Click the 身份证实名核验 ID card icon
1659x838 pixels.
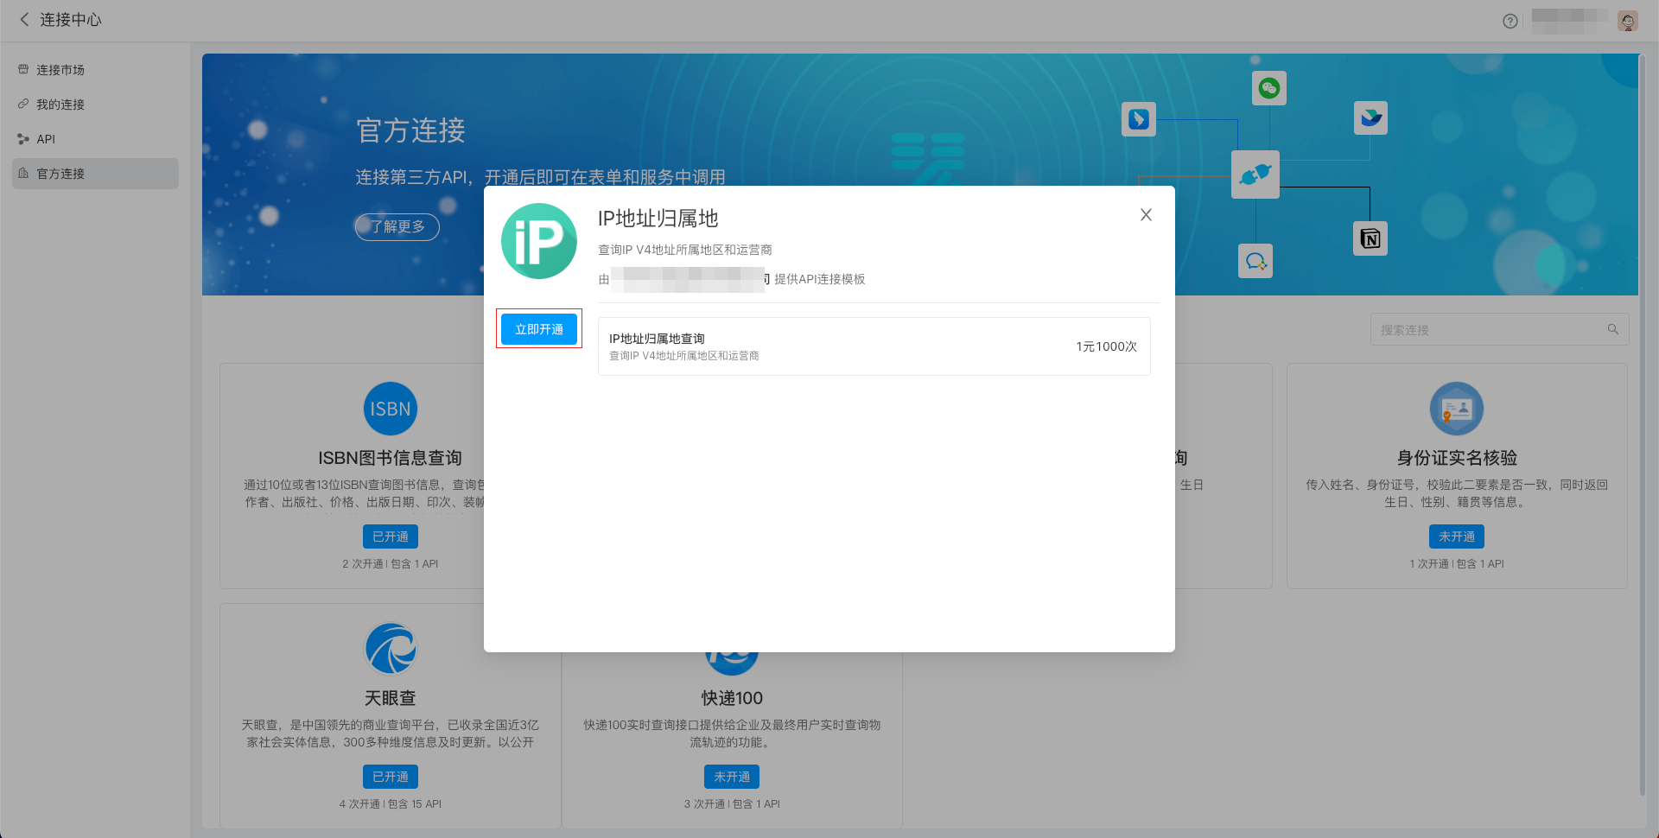(1456, 409)
